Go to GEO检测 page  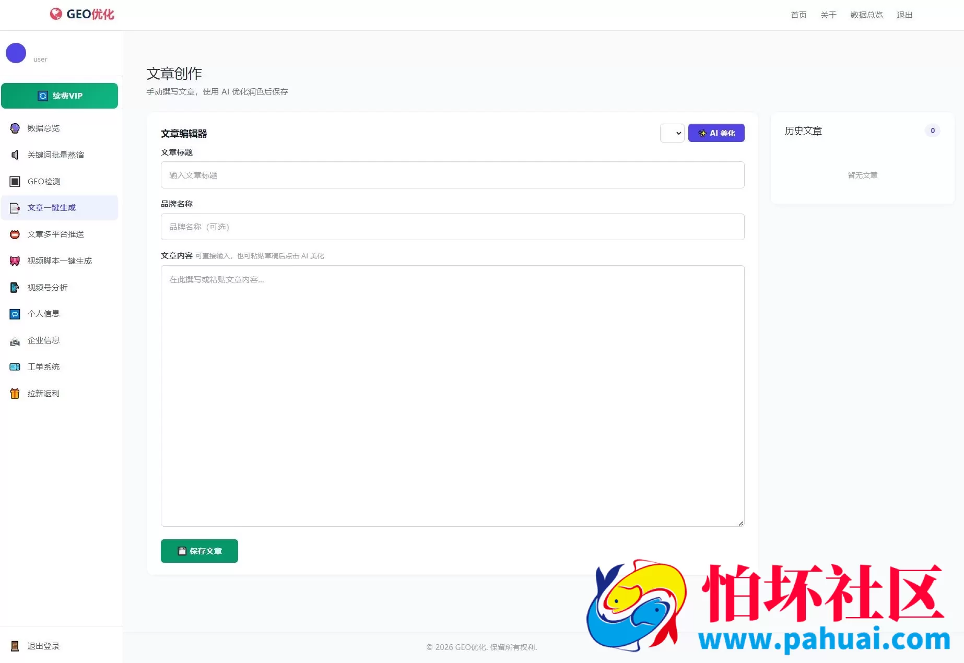pyautogui.click(x=60, y=182)
